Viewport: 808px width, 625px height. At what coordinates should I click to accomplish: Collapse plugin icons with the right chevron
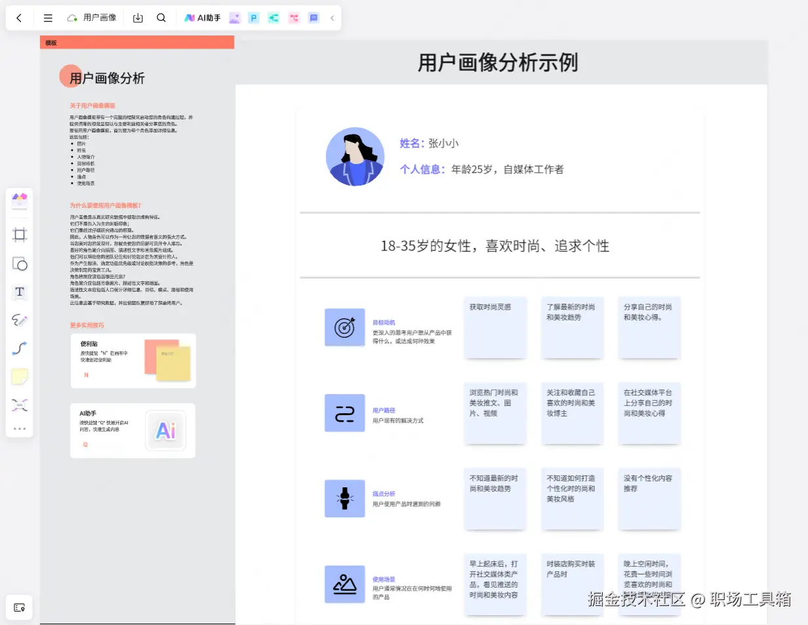coord(332,18)
